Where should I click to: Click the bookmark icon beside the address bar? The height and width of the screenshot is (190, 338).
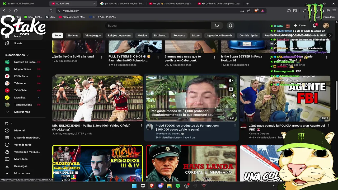coord(51,11)
